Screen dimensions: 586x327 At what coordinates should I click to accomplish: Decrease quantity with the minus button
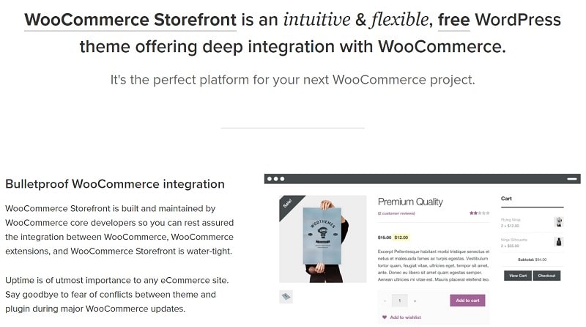coord(385,301)
